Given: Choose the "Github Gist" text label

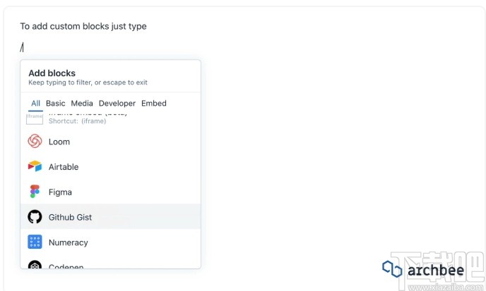Looking at the screenshot, I should [x=71, y=217].
